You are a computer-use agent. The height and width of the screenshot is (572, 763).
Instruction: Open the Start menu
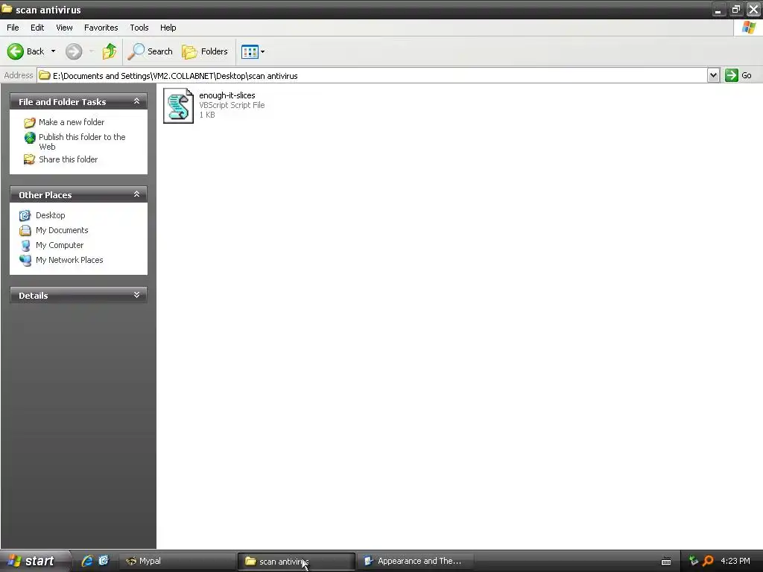click(x=34, y=561)
